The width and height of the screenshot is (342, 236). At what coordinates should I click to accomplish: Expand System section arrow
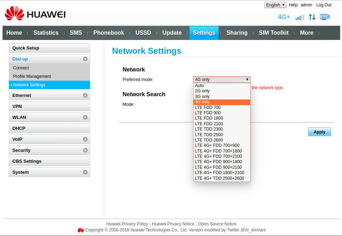click(x=85, y=172)
